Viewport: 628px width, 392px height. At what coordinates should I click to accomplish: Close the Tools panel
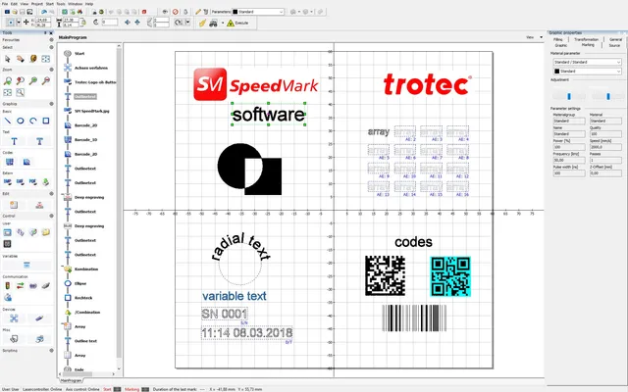pyautogui.click(x=51, y=32)
